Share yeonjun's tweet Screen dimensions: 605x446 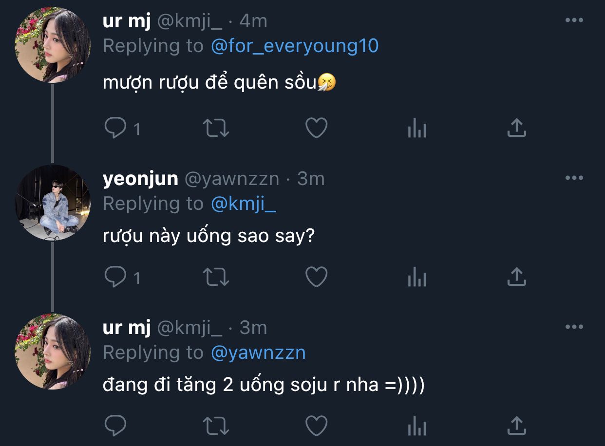[x=516, y=277]
